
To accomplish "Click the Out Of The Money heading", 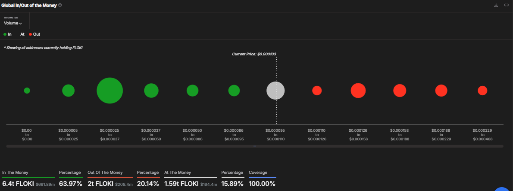I will click(x=105, y=173).
